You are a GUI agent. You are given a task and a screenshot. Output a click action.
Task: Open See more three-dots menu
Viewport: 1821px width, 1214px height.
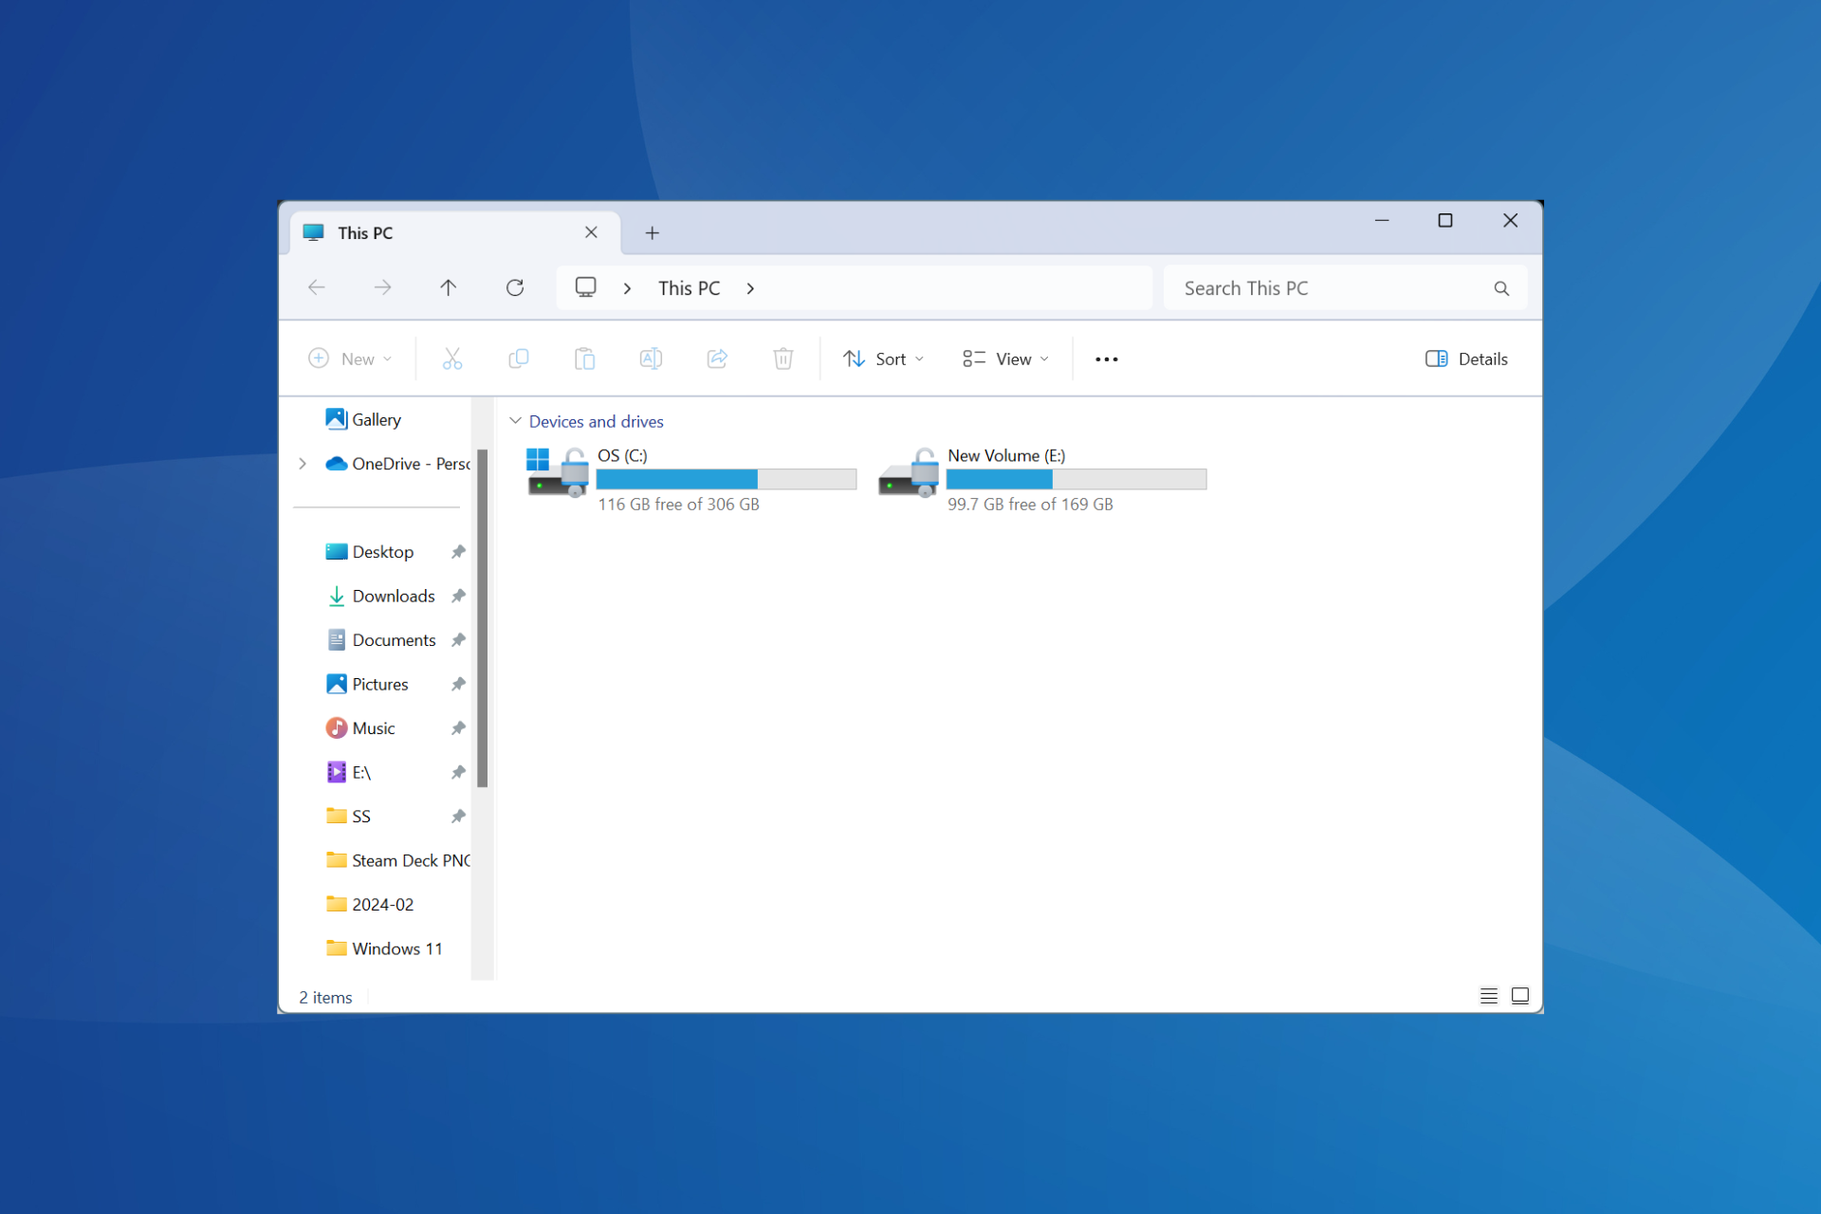pos(1107,359)
